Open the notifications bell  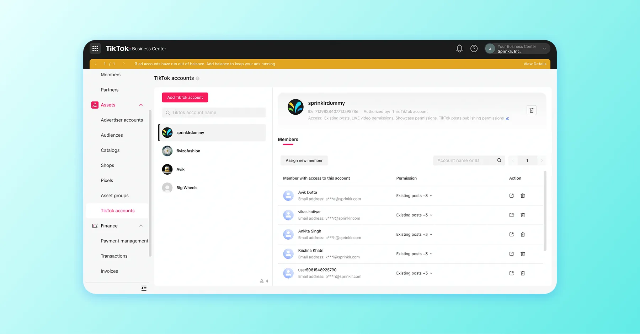459,49
